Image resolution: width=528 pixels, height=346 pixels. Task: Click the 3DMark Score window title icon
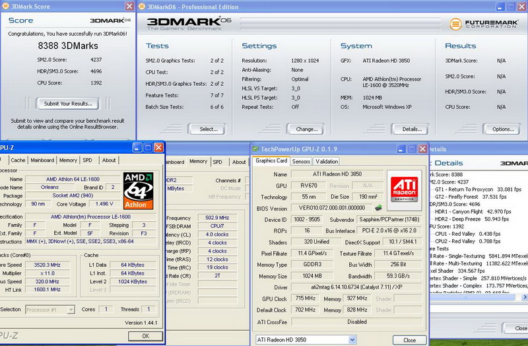point(5,6)
